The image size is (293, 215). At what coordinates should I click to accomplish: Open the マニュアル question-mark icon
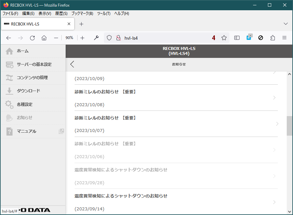[x=9, y=131]
